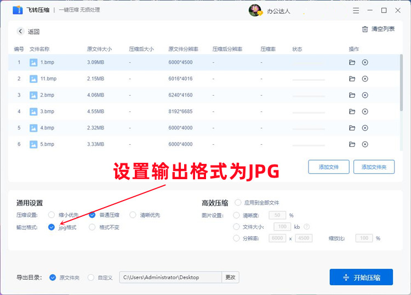The width and height of the screenshot is (411, 295).
Task: Remove 5.bmp from the list
Action: pyautogui.click(x=365, y=144)
